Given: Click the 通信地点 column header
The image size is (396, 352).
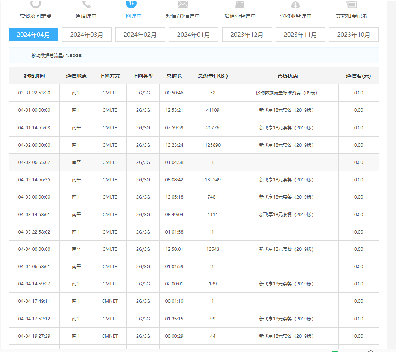Looking at the screenshot, I should tap(76, 76).
